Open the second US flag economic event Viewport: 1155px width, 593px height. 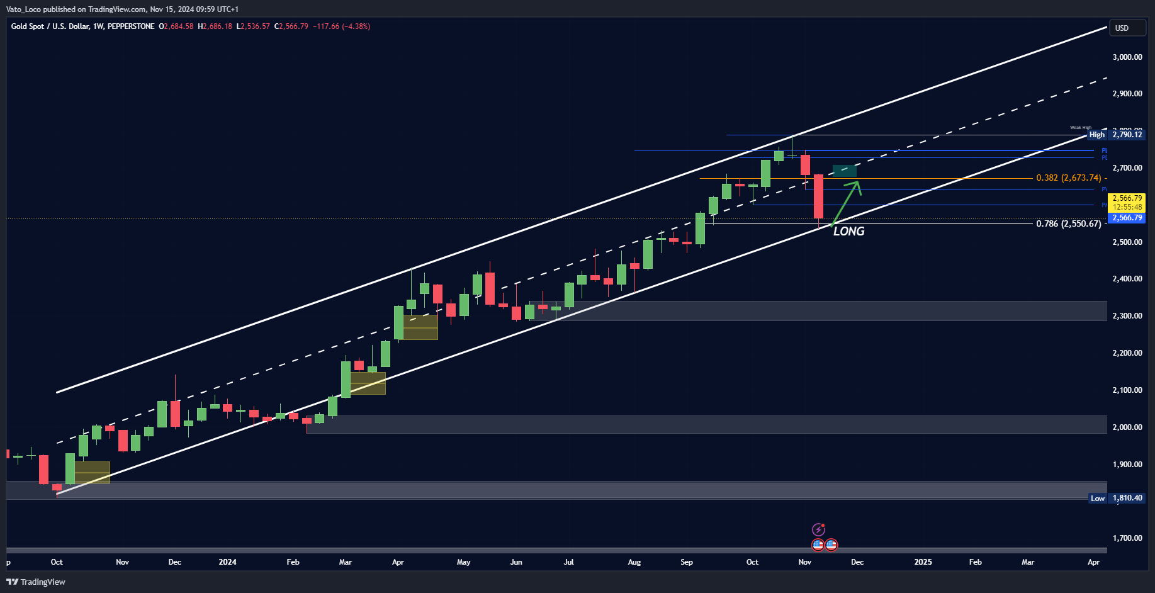pyautogui.click(x=831, y=545)
